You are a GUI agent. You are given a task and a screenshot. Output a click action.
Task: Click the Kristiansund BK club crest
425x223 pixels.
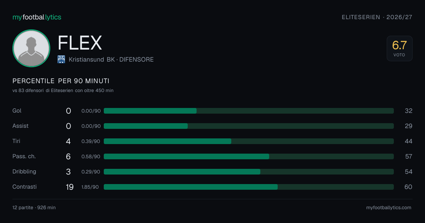coord(61,59)
